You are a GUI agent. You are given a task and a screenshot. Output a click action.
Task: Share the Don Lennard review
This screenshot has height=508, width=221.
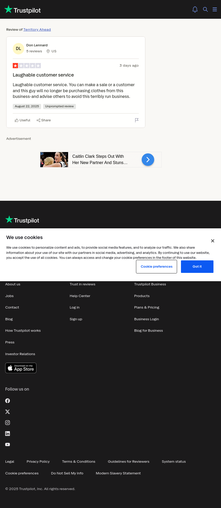(44, 120)
